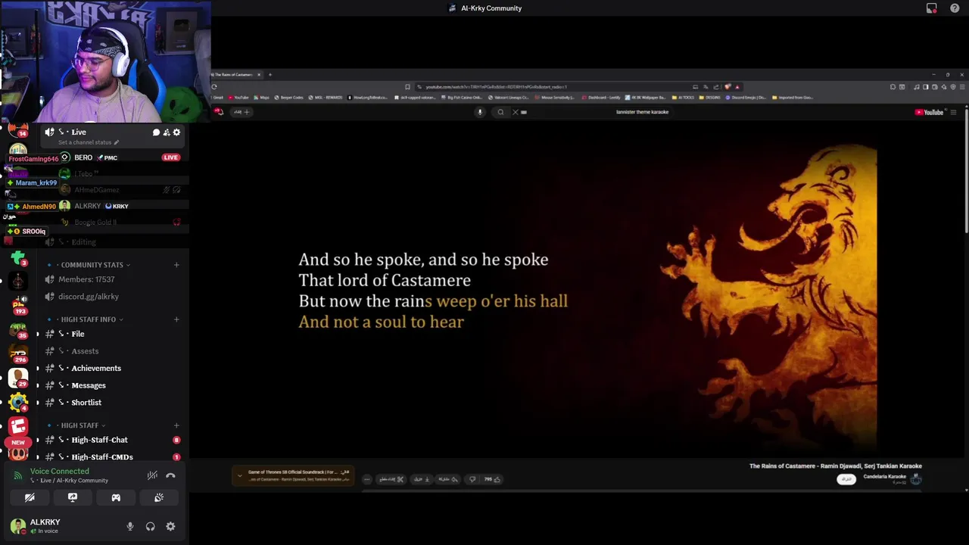Open the Achievements text channel
This screenshot has width=969, height=545.
96,369
